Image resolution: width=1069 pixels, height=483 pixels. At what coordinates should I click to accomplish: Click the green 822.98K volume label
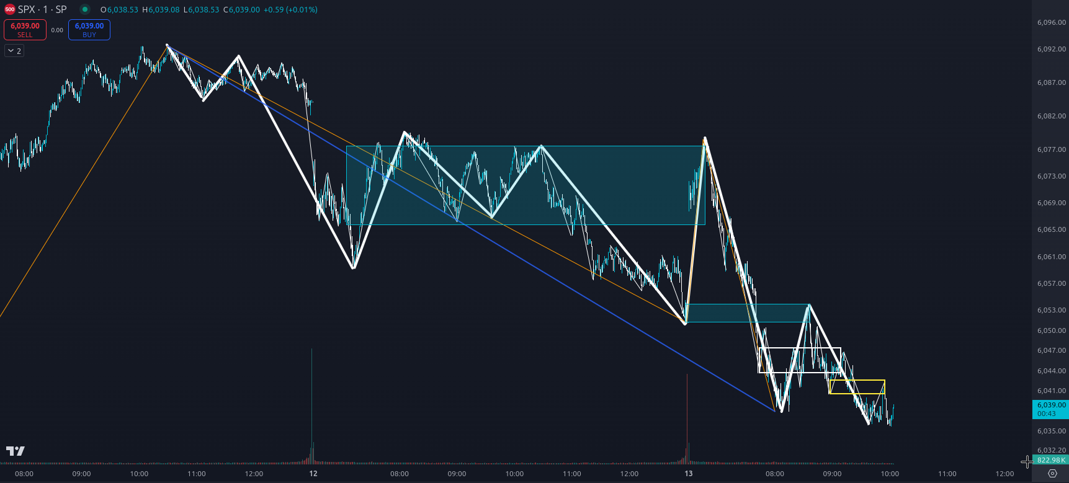[1051, 460]
